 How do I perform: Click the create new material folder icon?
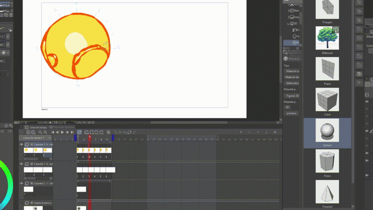pyautogui.click(x=285, y=52)
